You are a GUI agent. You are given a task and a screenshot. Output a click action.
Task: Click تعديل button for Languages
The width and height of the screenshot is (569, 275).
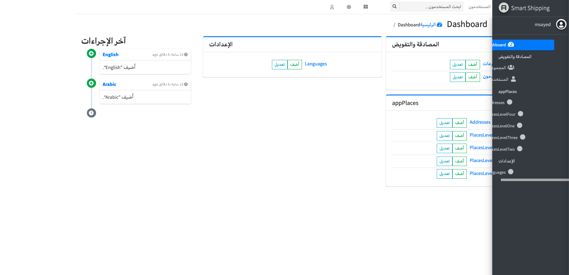pyautogui.click(x=280, y=64)
